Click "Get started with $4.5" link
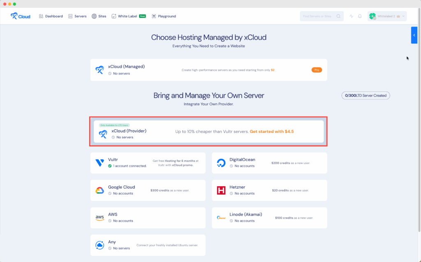The height and width of the screenshot is (262, 421). 271,132
